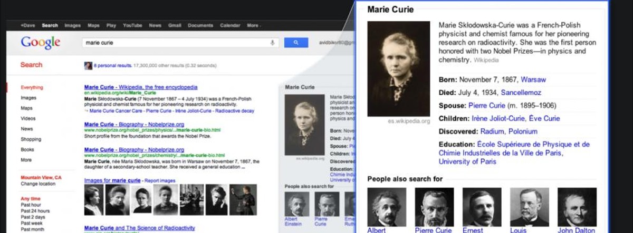Click the blue magnifier search button

tap(296, 43)
